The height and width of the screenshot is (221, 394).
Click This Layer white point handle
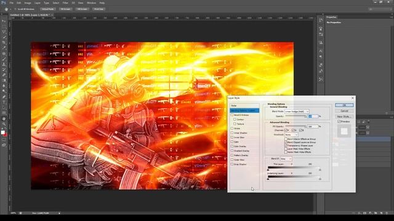click(x=320, y=170)
